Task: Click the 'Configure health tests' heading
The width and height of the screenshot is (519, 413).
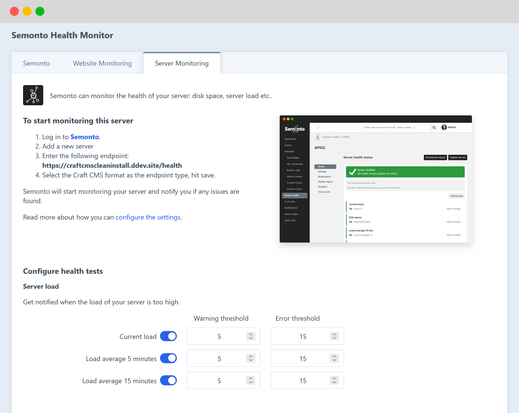Action: (63, 271)
